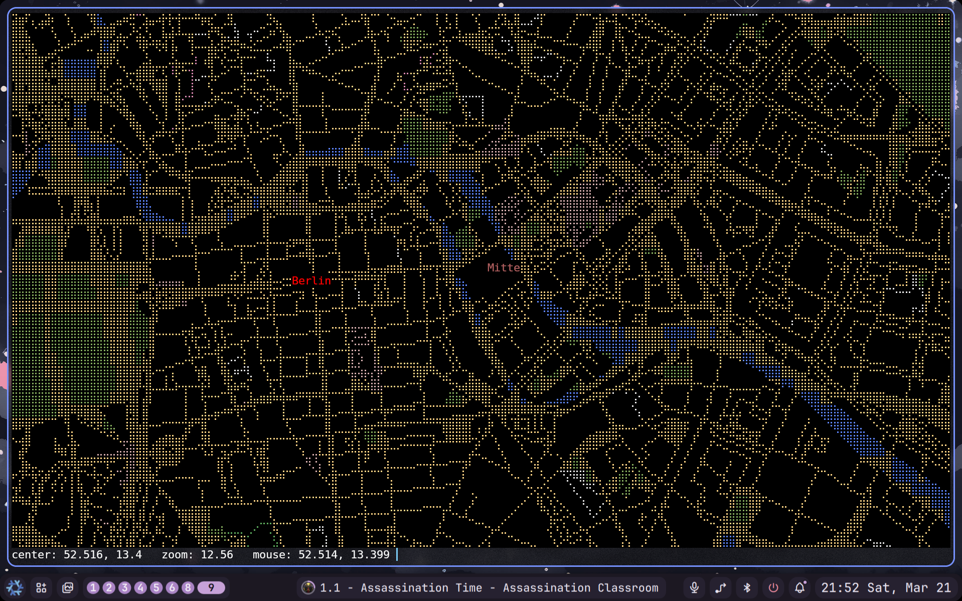
Task: Switch to workspace 3
Action: pos(125,587)
